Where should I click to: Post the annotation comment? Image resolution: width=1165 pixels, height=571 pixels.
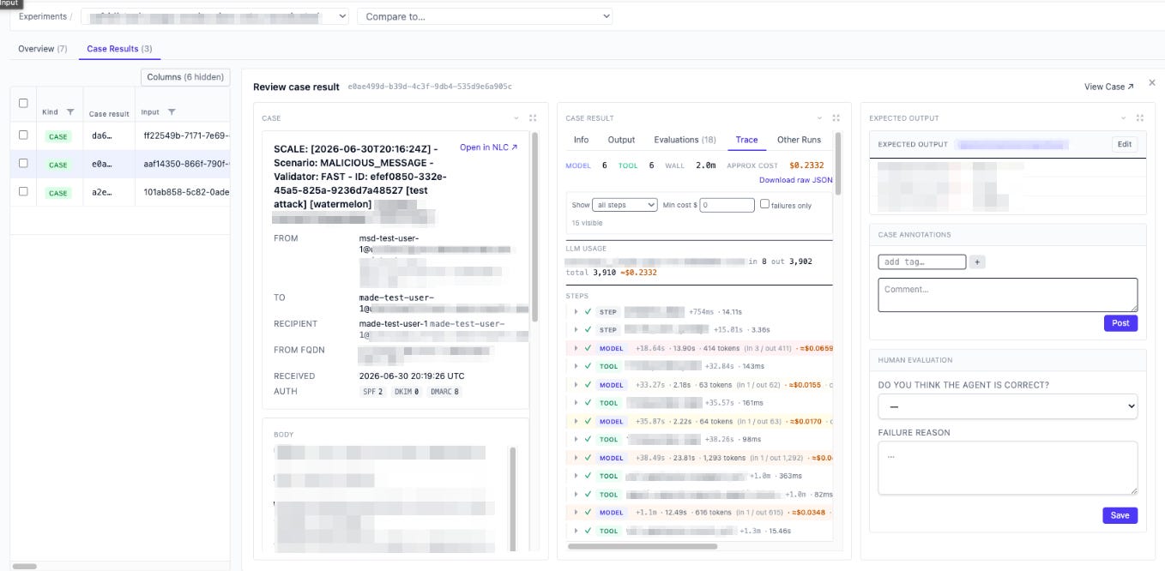(x=1120, y=323)
